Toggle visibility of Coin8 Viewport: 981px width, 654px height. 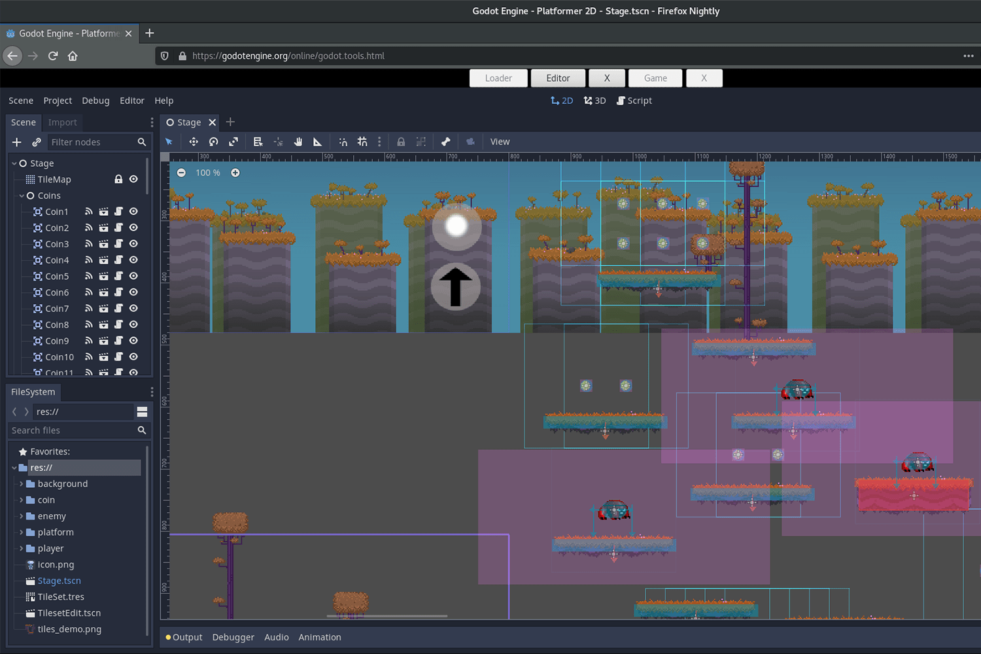click(x=133, y=324)
